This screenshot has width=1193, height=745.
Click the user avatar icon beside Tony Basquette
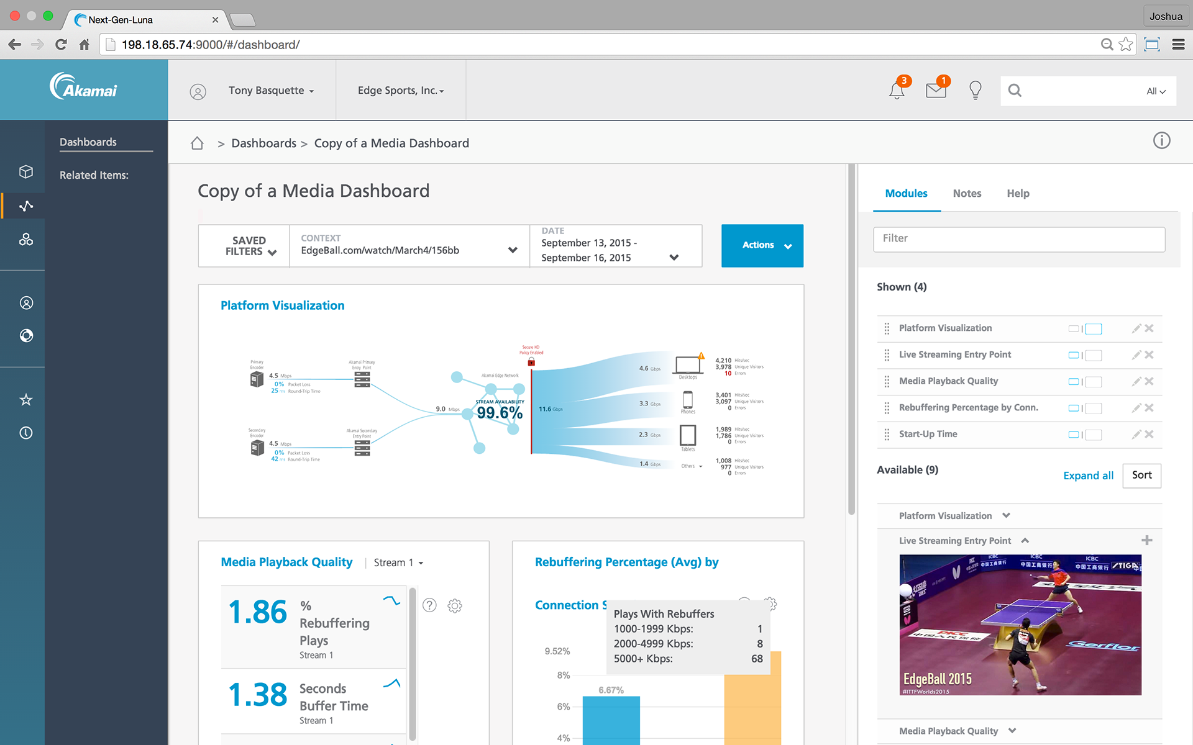point(198,92)
